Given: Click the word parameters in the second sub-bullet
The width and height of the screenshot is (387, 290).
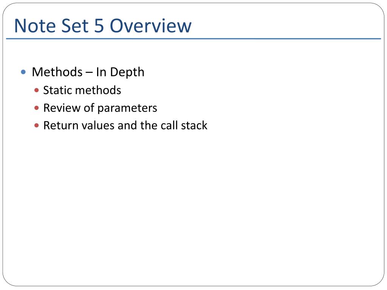Looking at the screenshot, I should point(127,108).
